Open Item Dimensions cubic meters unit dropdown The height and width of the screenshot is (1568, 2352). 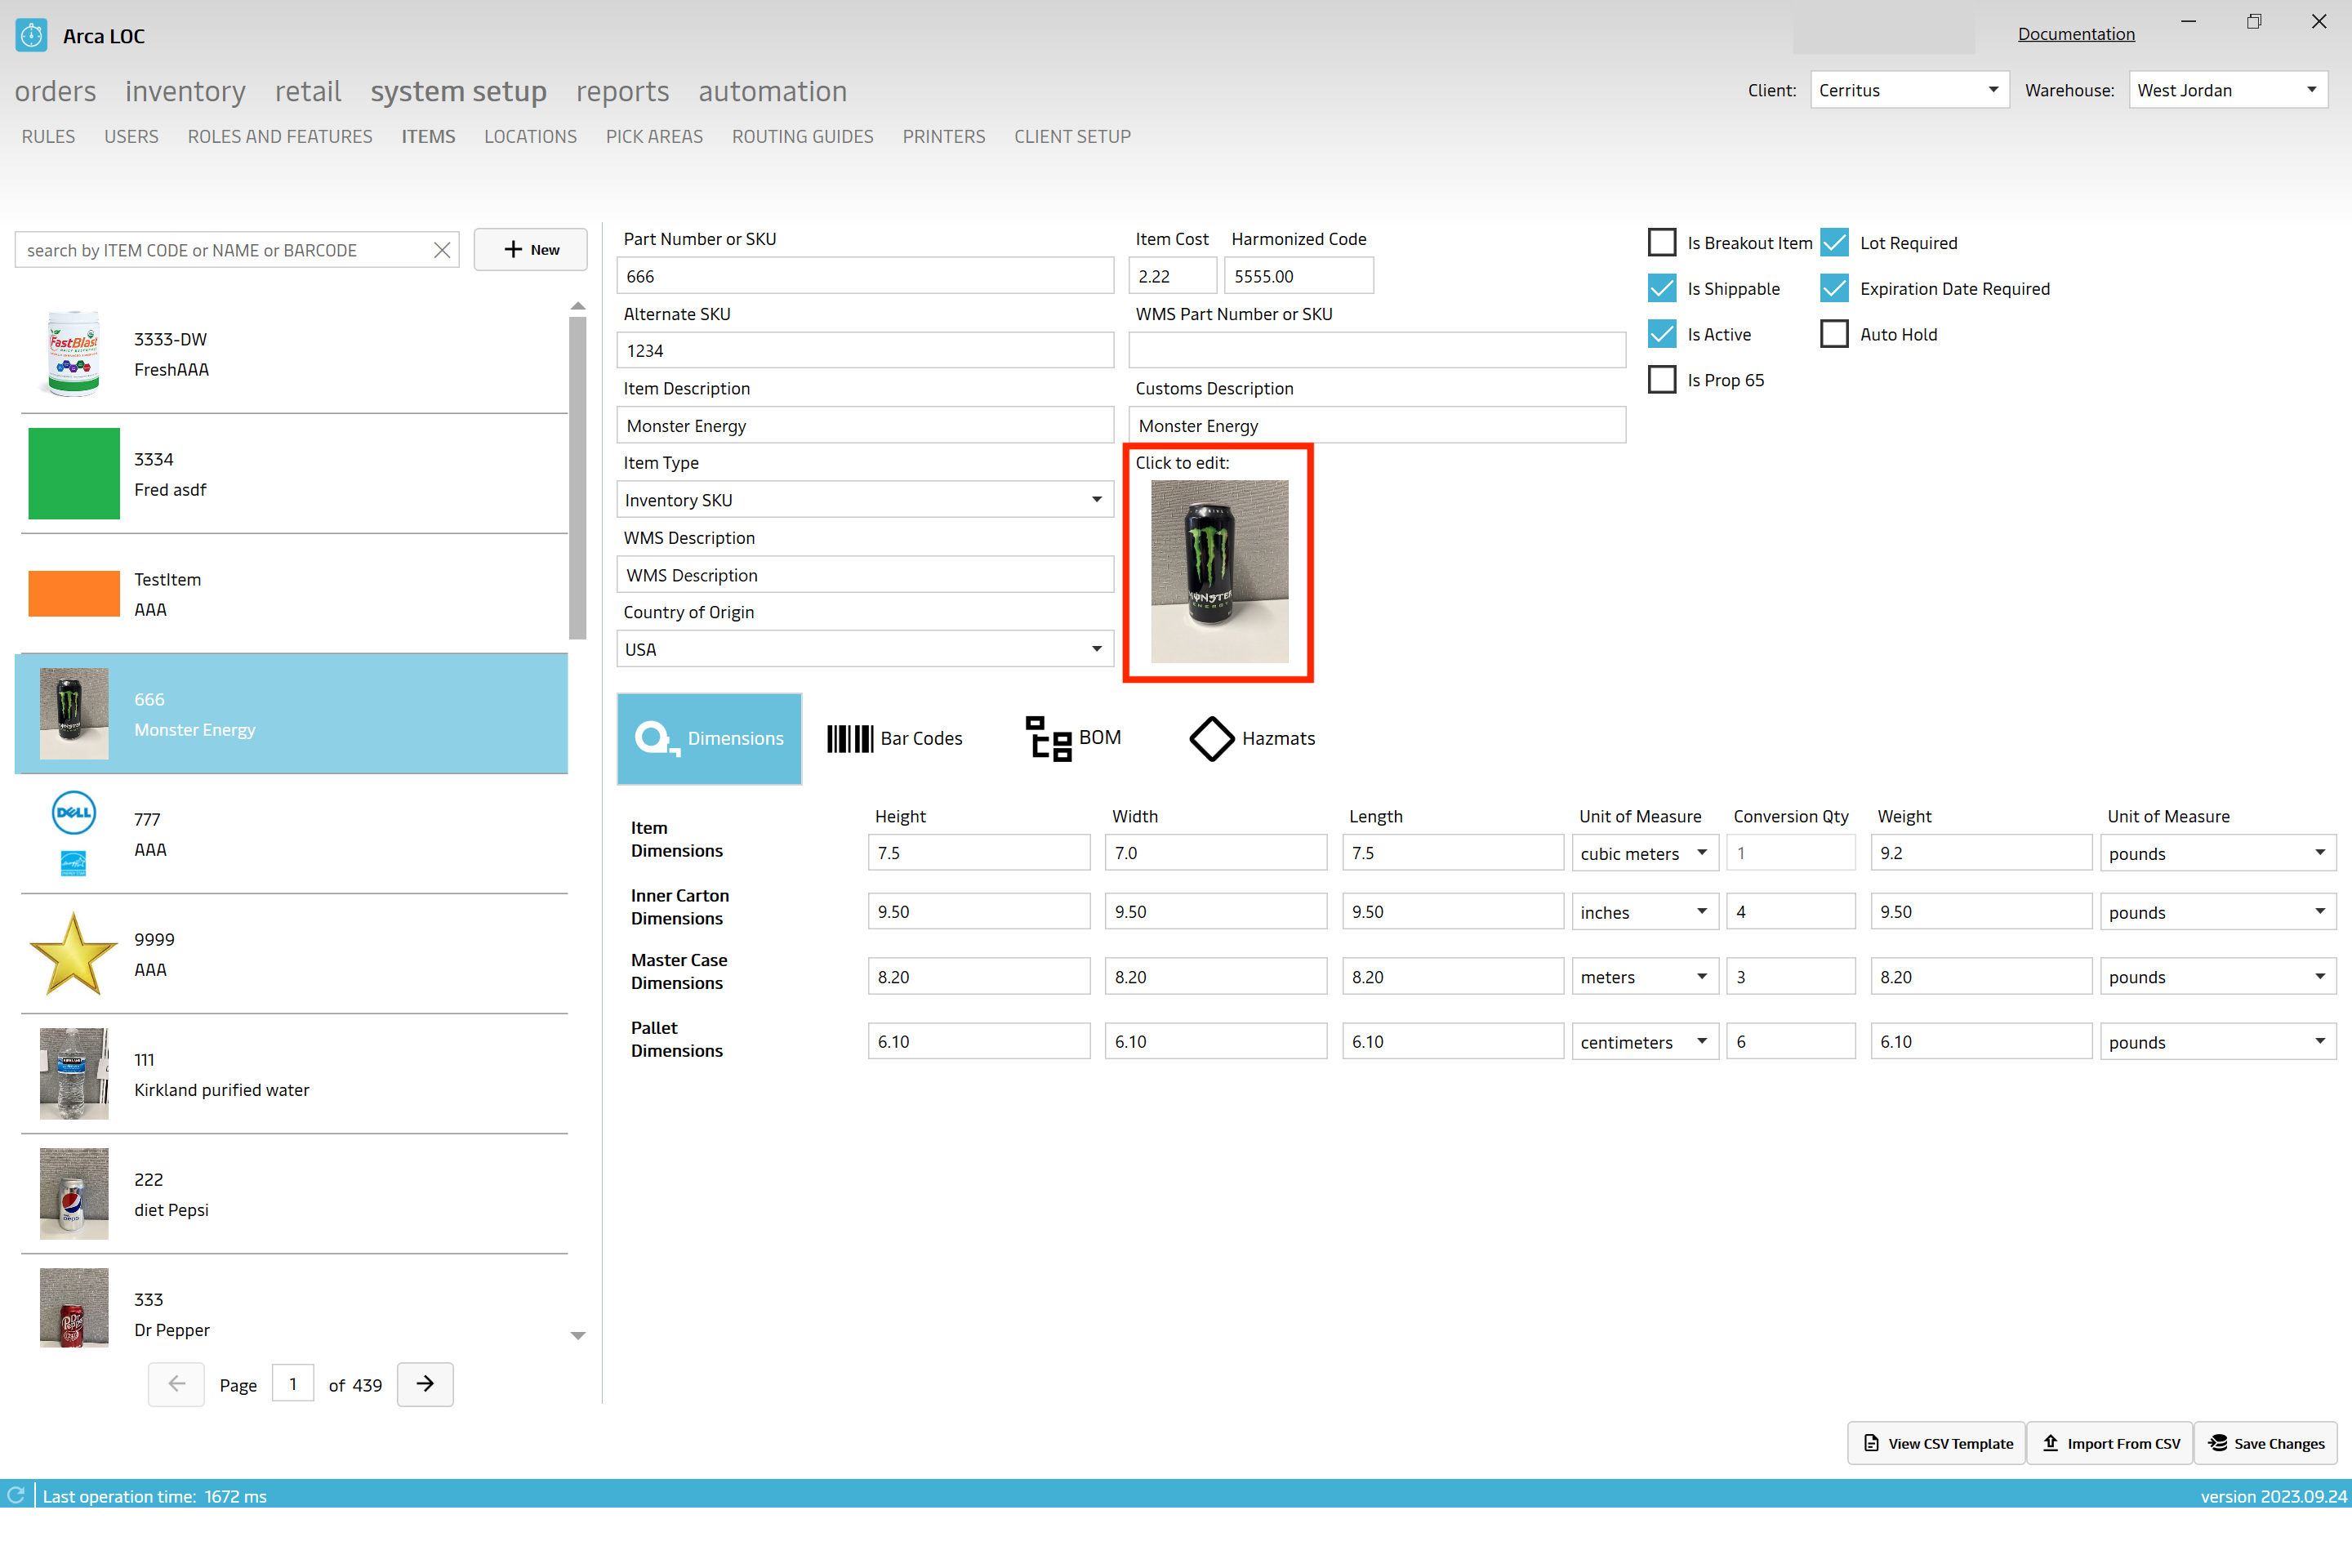1645,853
